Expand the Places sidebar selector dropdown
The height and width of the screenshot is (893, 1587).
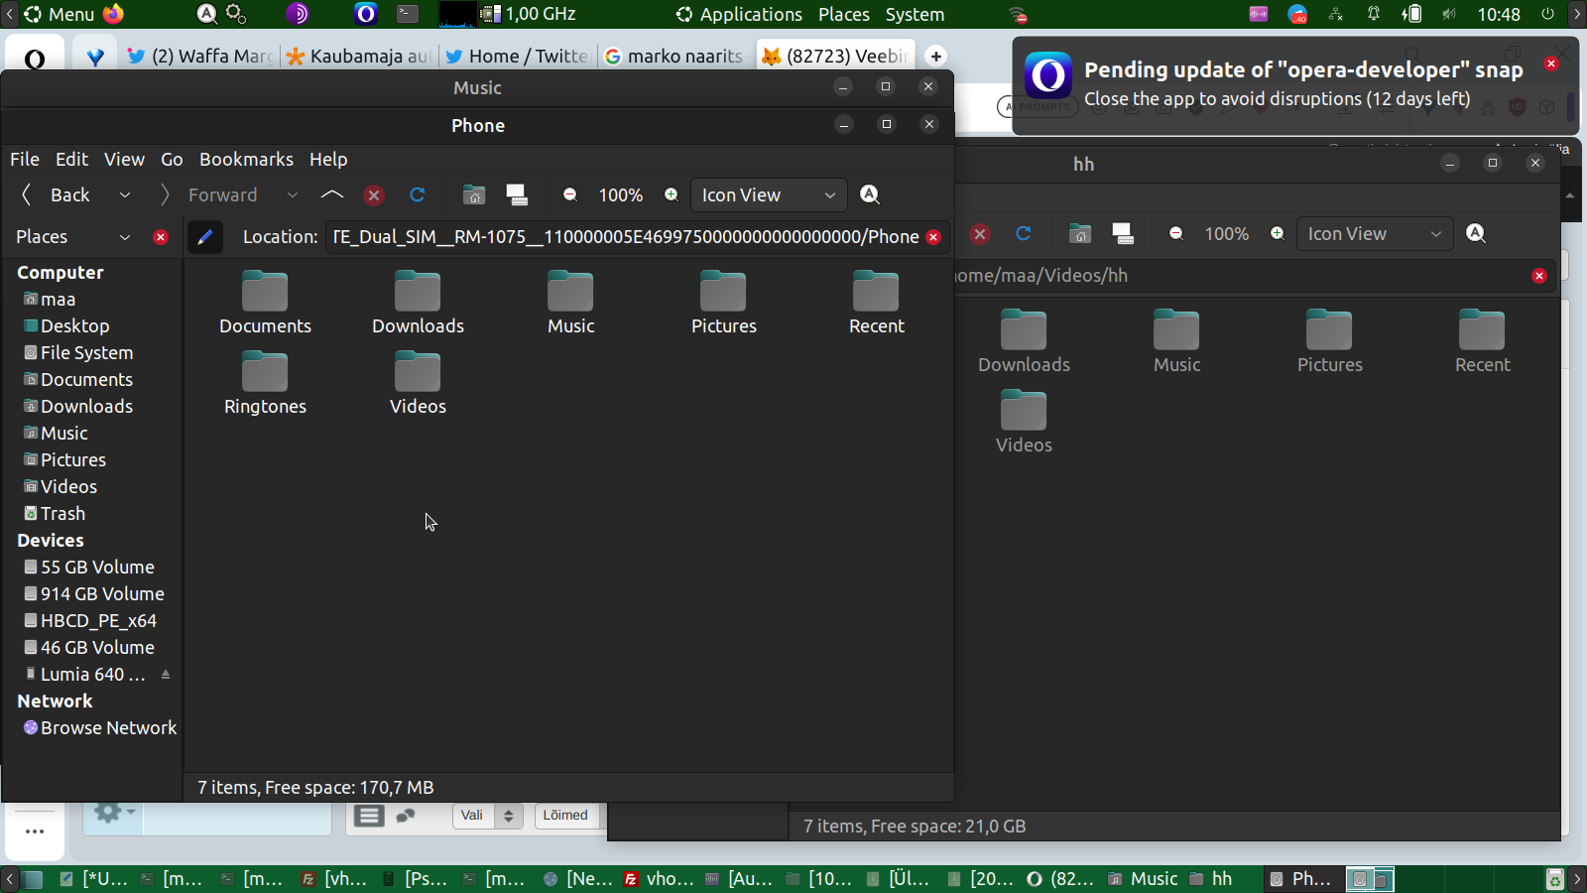pos(125,237)
